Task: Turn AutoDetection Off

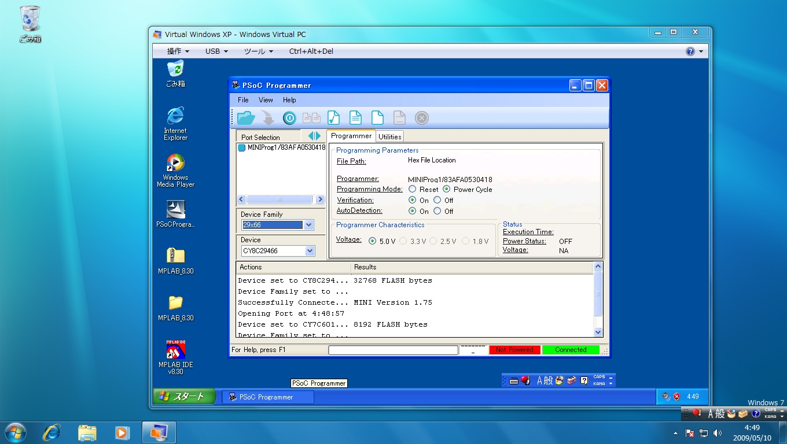Action: coord(437,211)
